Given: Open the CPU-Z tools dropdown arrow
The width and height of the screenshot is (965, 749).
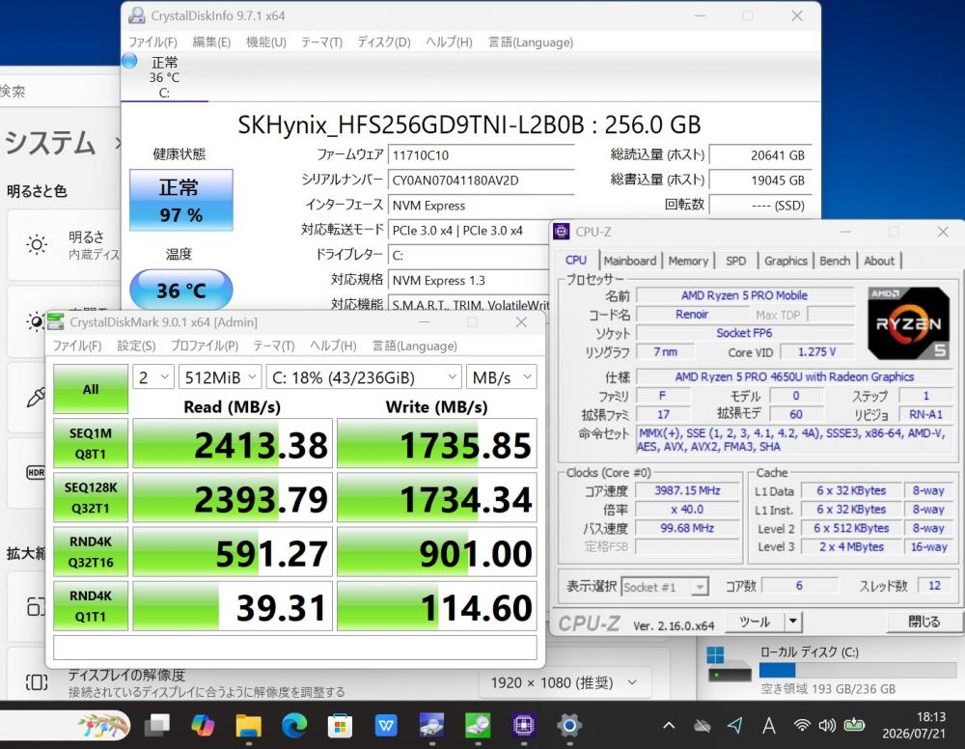Looking at the screenshot, I should (x=793, y=622).
